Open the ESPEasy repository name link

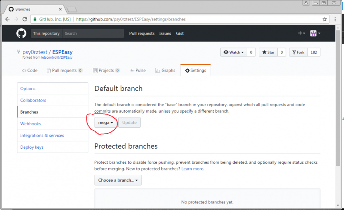coord(62,52)
